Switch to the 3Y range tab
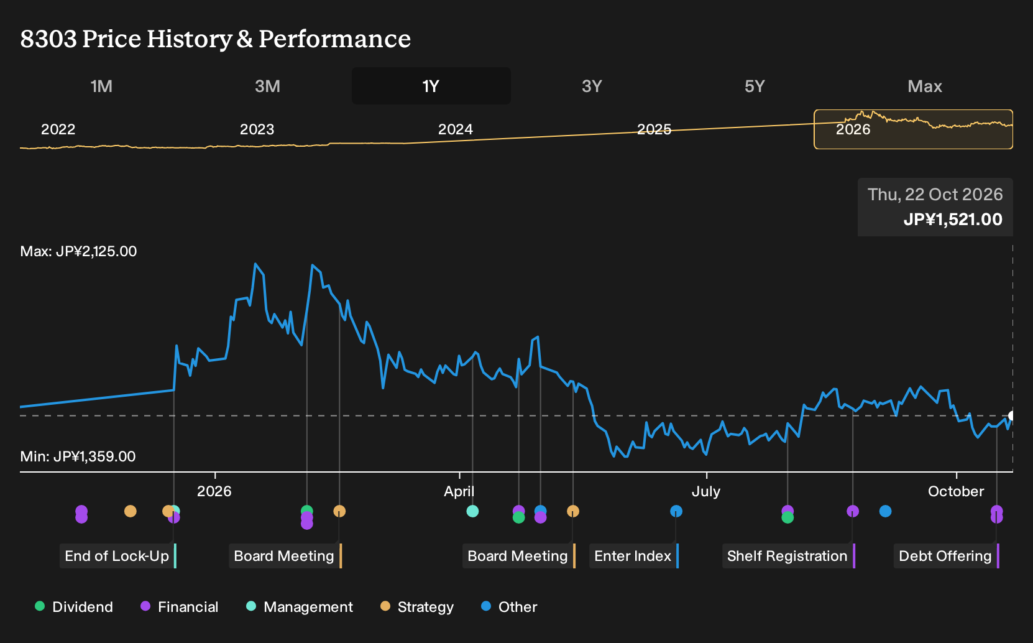 592,86
